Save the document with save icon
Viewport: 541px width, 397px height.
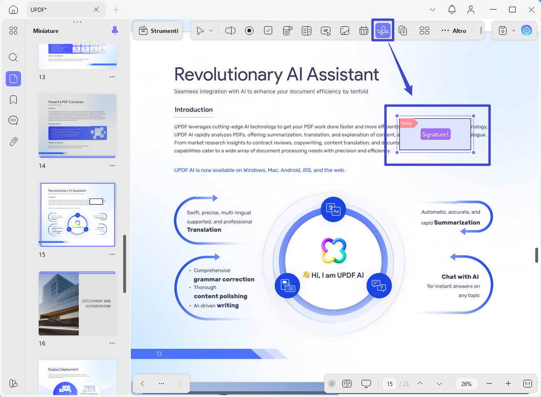503,31
